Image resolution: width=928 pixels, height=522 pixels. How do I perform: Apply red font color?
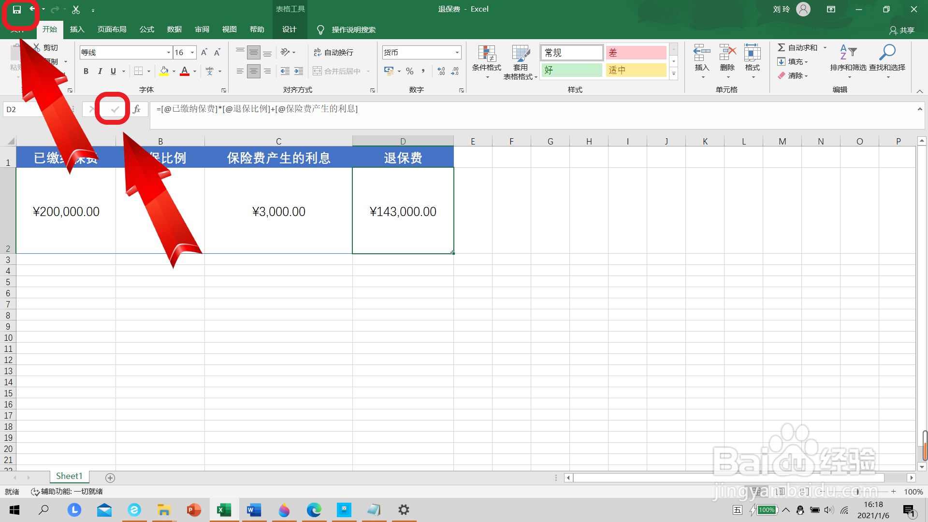[185, 71]
